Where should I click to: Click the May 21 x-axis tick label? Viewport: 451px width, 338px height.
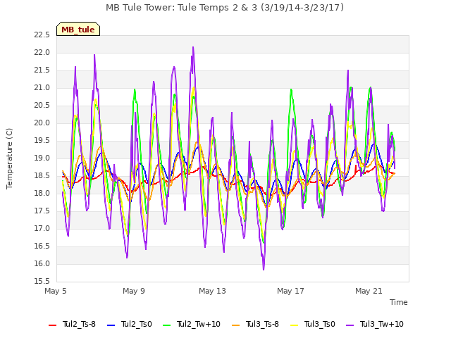click(369, 291)
